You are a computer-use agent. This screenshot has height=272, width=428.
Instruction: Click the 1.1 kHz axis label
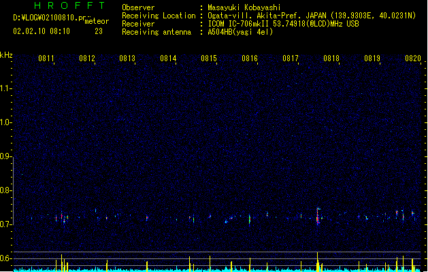coord(5,88)
